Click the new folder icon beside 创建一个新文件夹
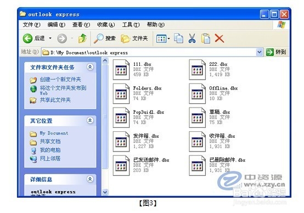The image size is (304, 213). tap(33, 80)
